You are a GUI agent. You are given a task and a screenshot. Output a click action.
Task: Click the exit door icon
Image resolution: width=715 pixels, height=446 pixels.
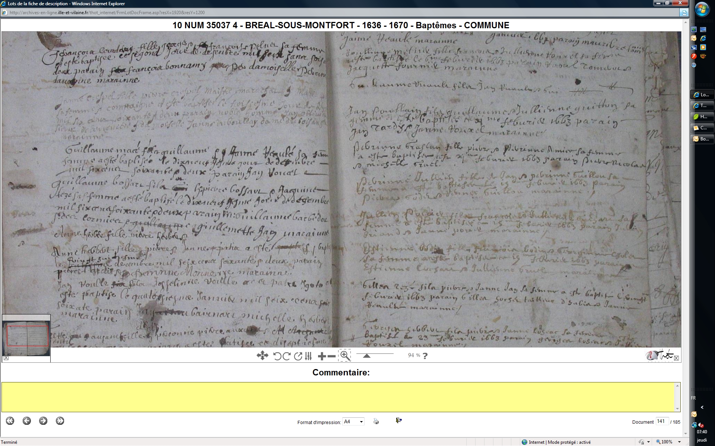coord(398,420)
